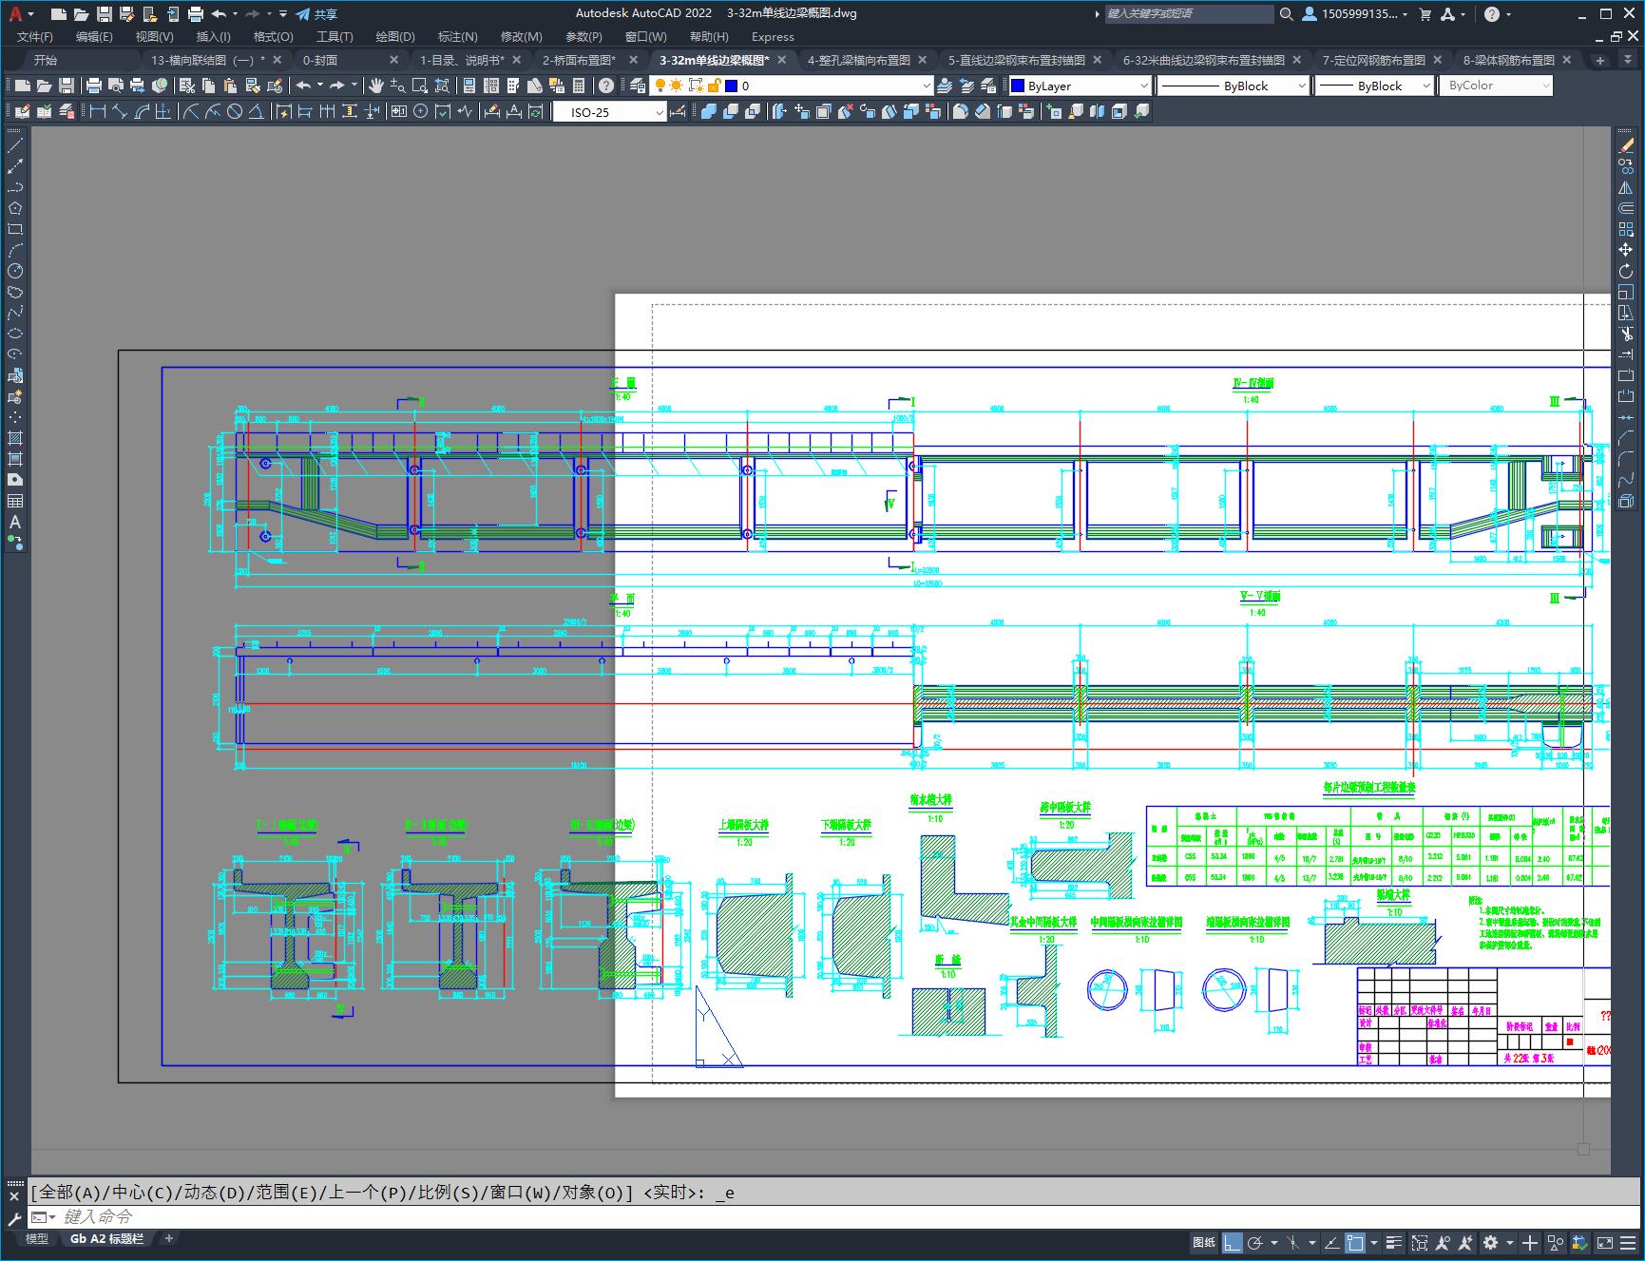Open the second ByBlock lineweight dropdown
Screen dimensions: 1645x1261
(x=1375, y=86)
